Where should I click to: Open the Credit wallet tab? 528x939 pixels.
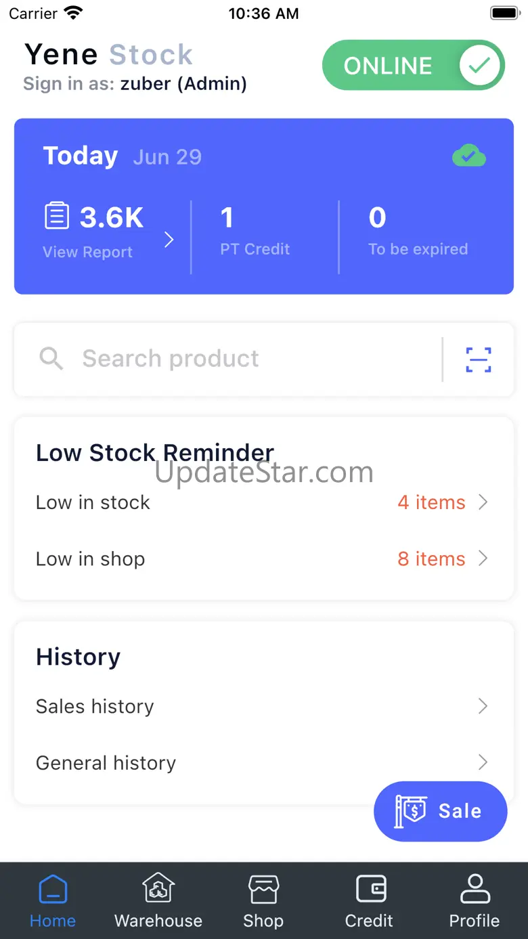point(369,899)
